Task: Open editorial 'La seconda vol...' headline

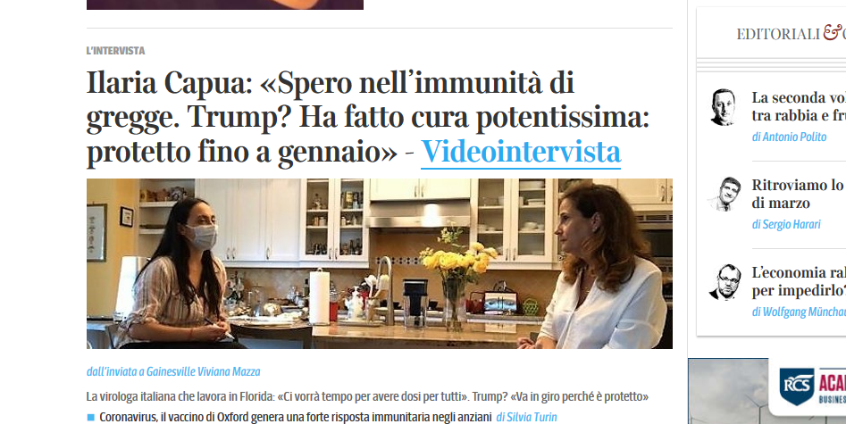Action: pos(799,106)
